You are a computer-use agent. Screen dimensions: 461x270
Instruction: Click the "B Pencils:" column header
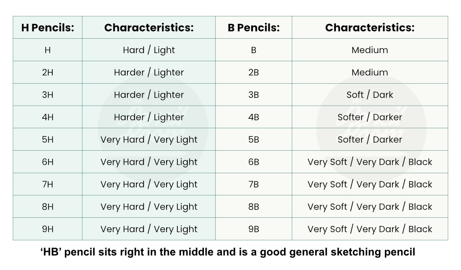(253, 27)
